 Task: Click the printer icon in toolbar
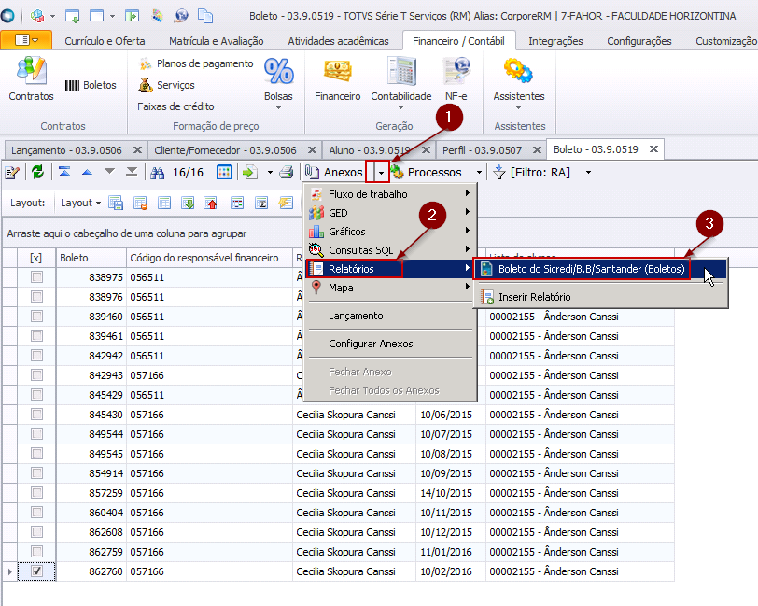coord(287,172)
